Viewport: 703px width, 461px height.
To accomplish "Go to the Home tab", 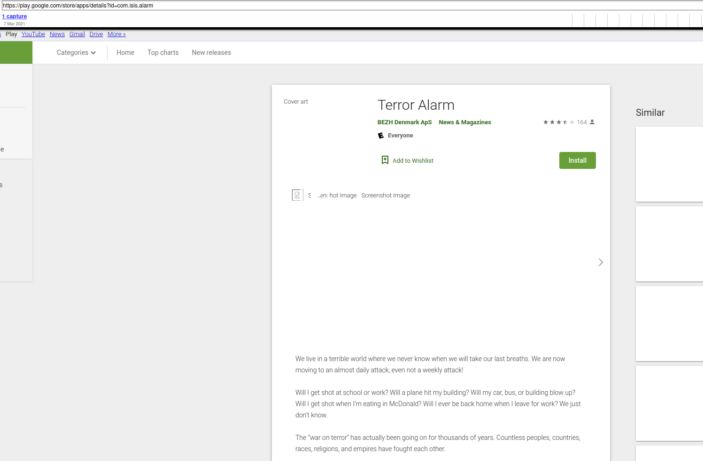I will click(x=125, y=53).
